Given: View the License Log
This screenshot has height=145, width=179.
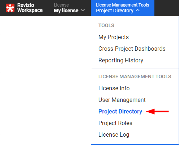Looking at the screenshot, I should [114, 134].
